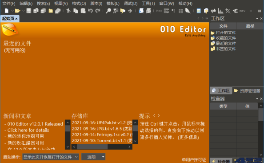This screenshot has height=163, width=264.
Task: Open the new-file type dropdown arrow
Action: coord(12,11)
